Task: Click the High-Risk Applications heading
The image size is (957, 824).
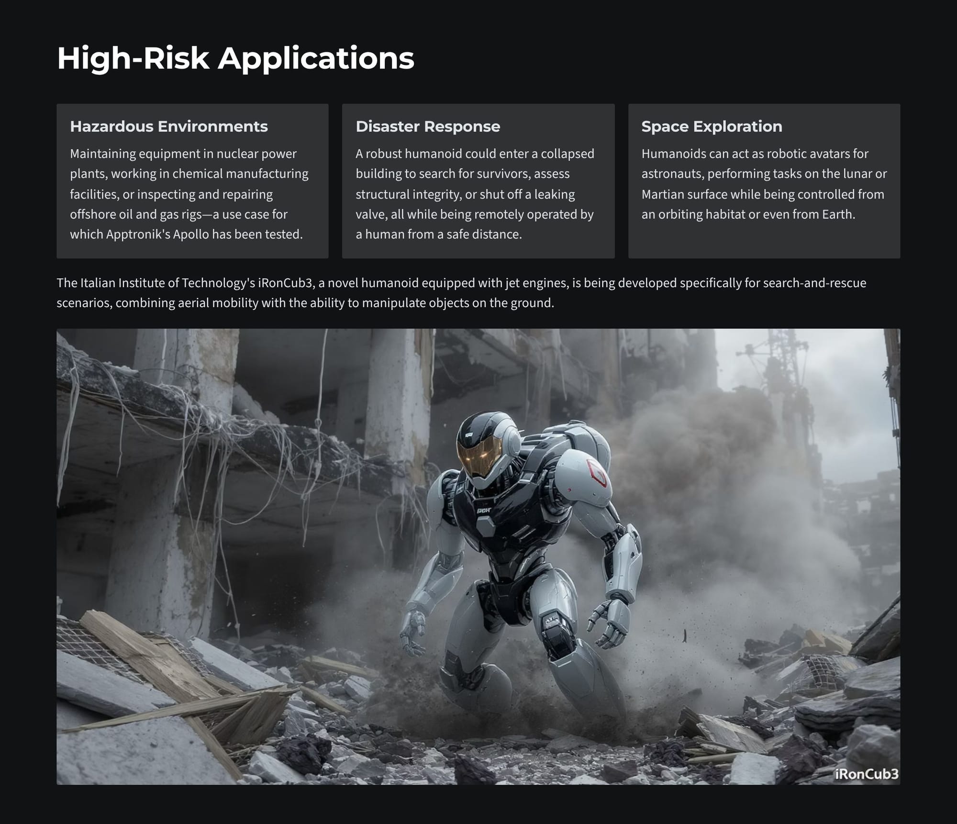Action: [x=235, y=58]
